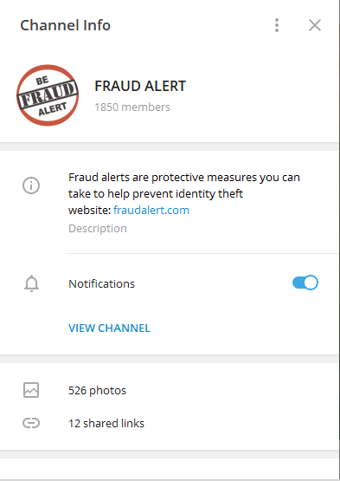
Task: Turn off the Notifications toggle switch
Action: pyautogui.click(x=305, y=283)
